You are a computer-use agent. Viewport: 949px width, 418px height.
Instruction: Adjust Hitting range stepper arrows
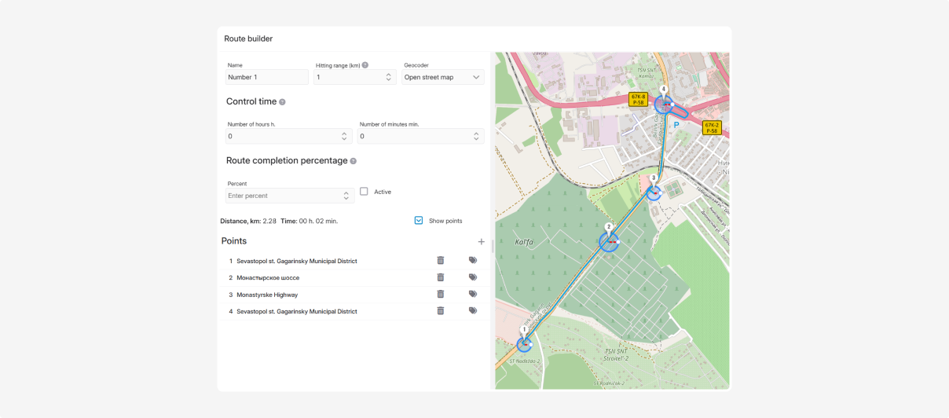(388, 77)
